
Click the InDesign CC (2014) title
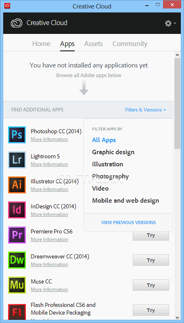(x=53, y=206)
